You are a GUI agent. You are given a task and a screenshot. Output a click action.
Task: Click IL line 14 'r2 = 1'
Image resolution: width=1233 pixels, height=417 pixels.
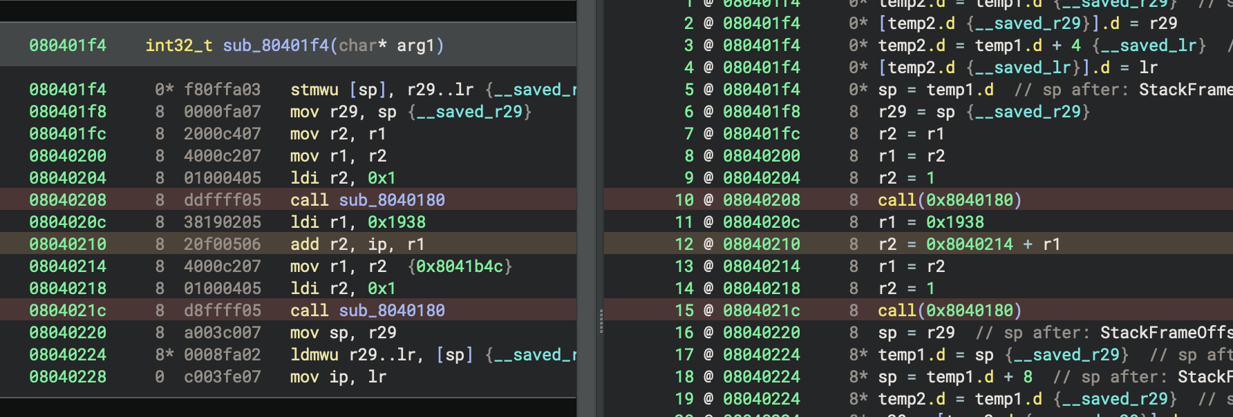pos(907,289)
